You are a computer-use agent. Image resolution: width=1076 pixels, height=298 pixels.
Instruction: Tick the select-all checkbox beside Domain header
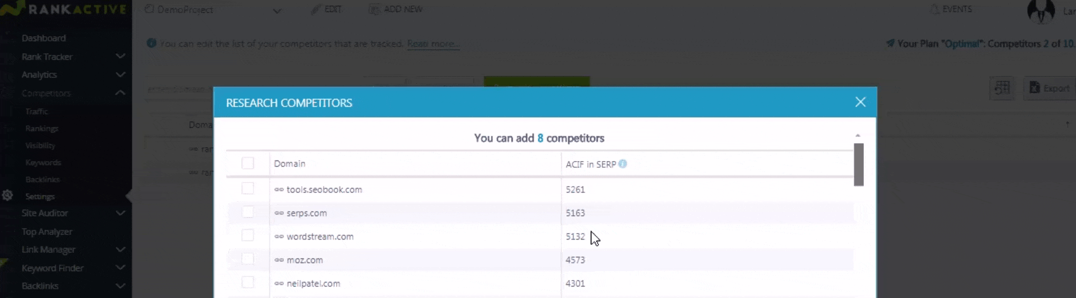[x=248, y=163]
